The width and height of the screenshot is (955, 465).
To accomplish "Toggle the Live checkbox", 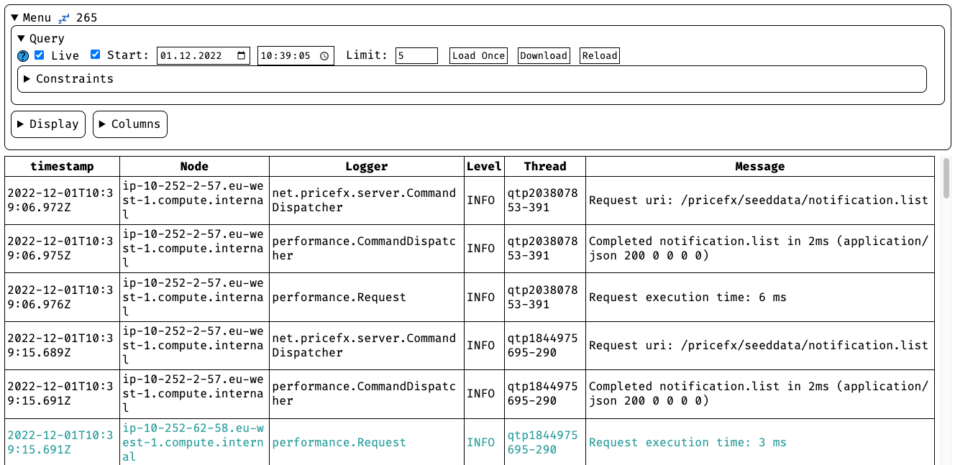I will [40, 55].
